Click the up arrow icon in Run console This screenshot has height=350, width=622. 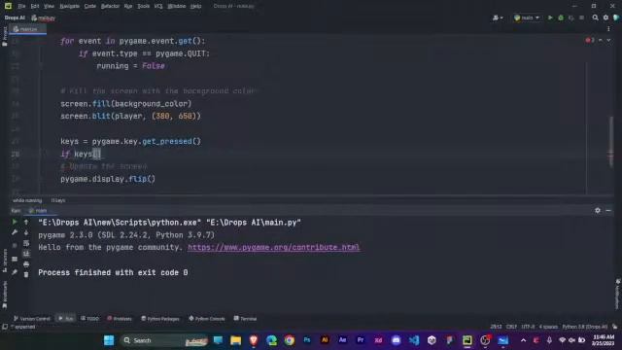[x=26, y=223]
